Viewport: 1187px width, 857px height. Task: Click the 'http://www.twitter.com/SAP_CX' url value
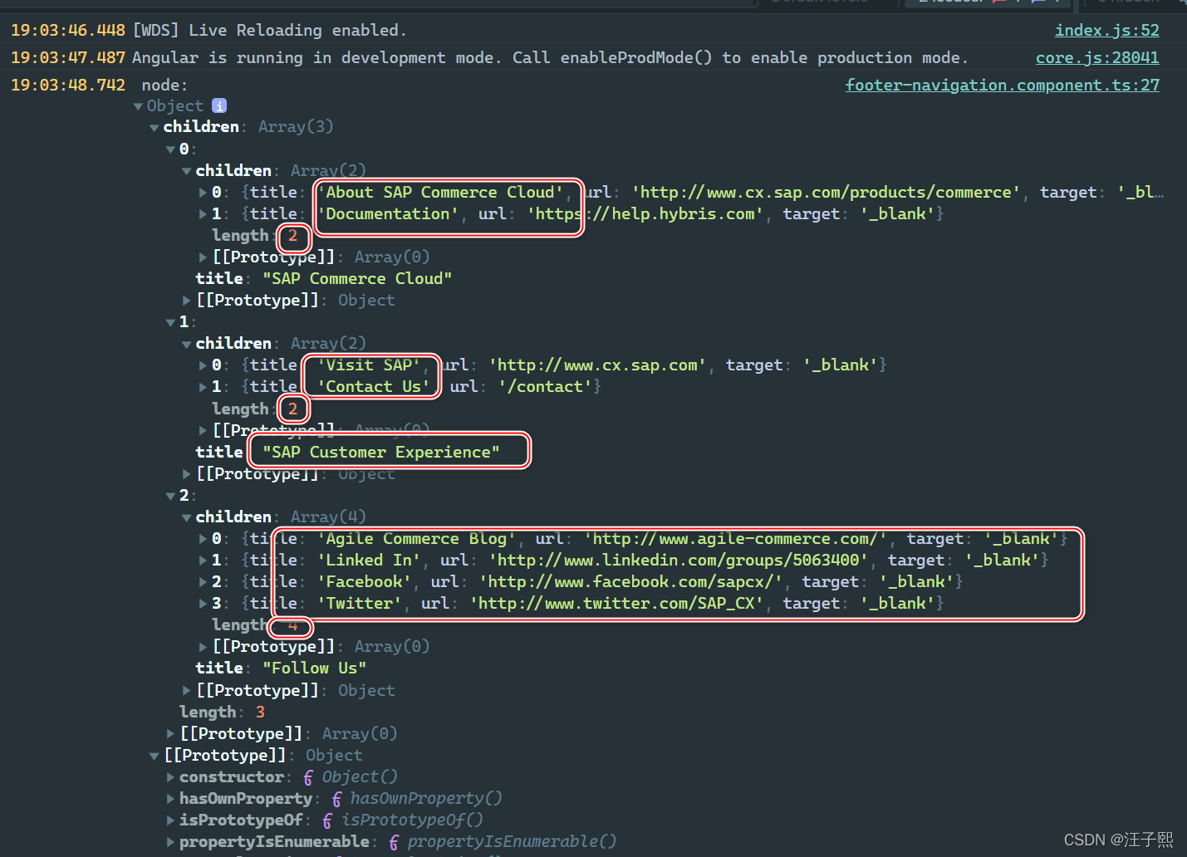tap(617, 603)
